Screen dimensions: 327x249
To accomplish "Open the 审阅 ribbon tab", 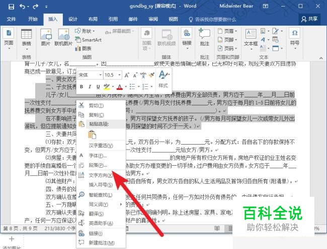I will coord(153,19).
